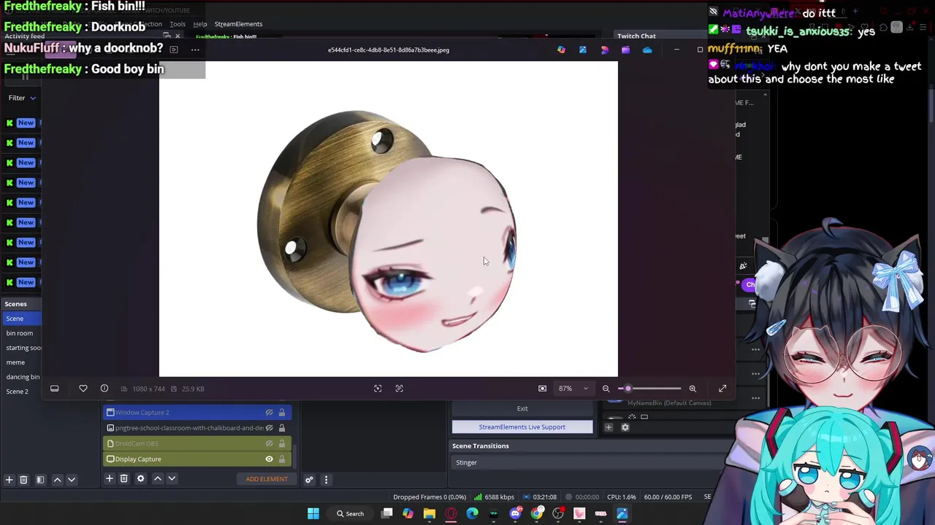Open Discord from the taskbar
This screenshot has height=525, width=935.
515,513
